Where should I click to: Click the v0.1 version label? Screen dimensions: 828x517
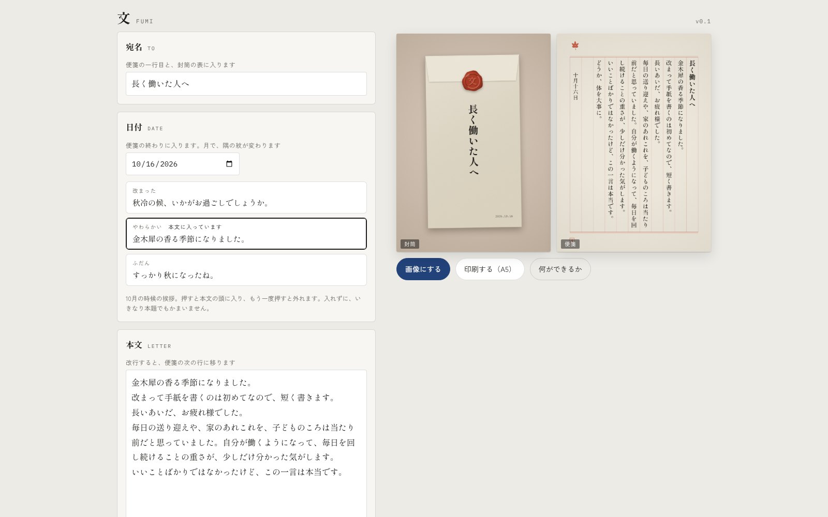pyautogui.click(x=703, y=21)
